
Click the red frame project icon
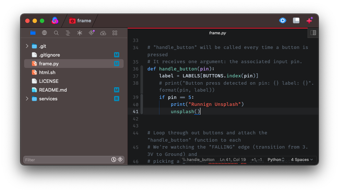pos(72,21)
